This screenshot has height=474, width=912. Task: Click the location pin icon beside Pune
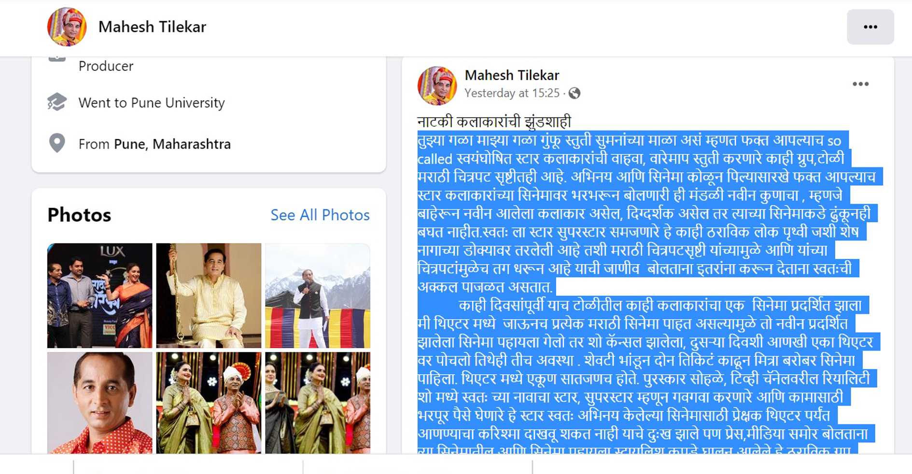pyautogui.click(x=57, y=143)
